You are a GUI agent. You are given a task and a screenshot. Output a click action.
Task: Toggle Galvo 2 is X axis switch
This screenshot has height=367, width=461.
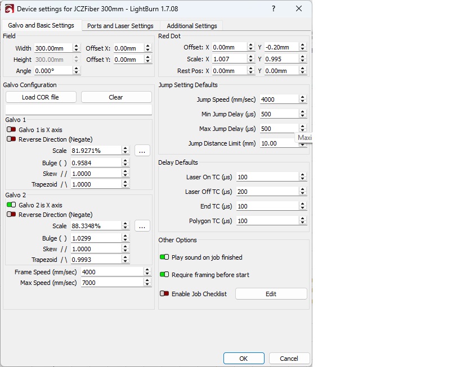(11, 205)
